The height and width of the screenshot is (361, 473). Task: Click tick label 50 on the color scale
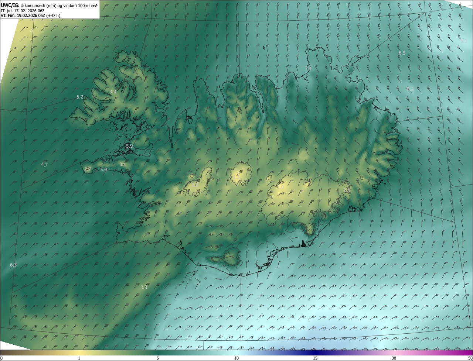470,358
